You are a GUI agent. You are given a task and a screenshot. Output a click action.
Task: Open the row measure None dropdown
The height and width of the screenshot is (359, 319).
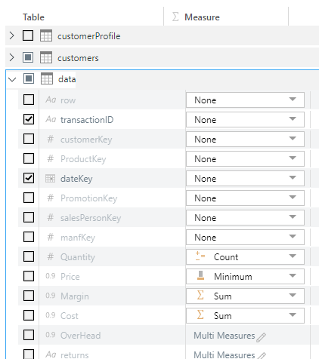tap(245, 100)
